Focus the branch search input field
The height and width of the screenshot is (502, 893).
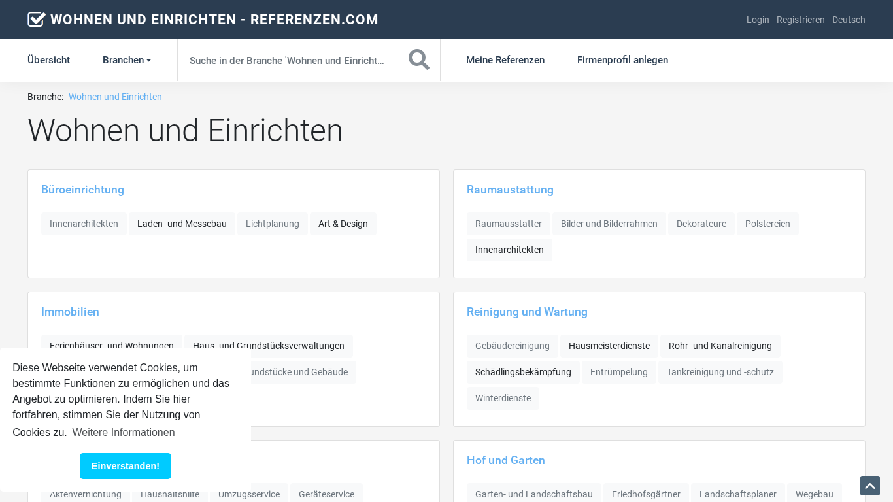point(288,60)
